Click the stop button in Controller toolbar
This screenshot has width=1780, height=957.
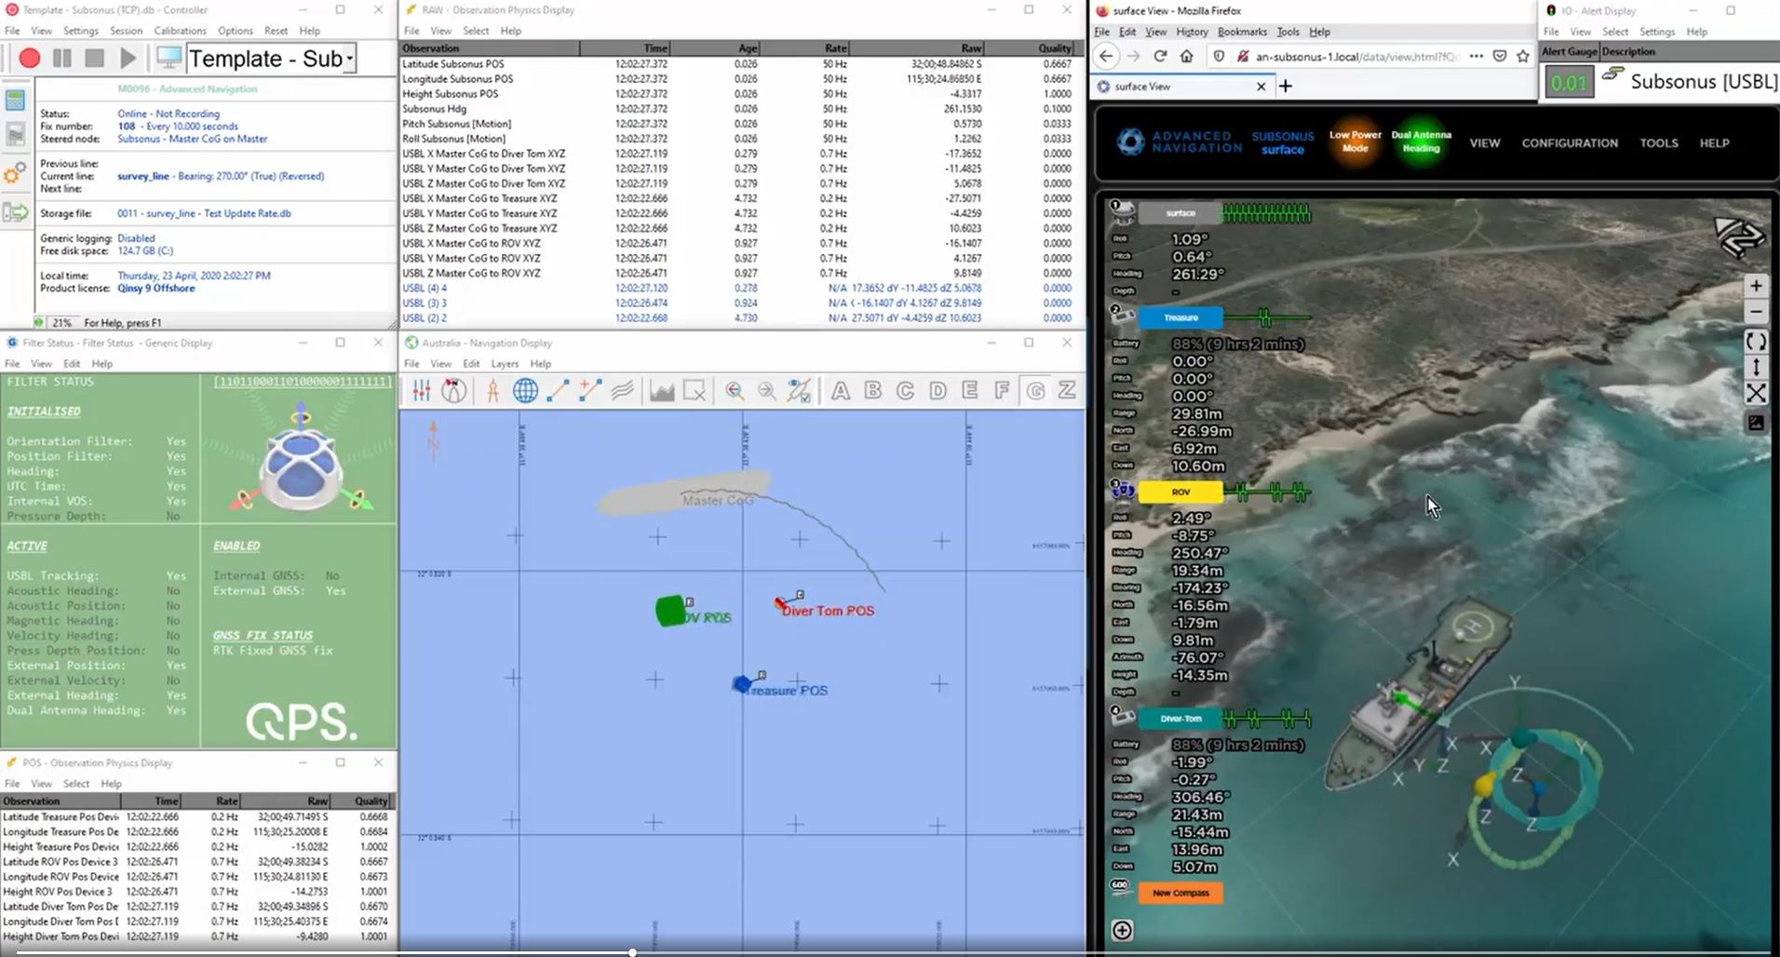click(x=94, y=59)
